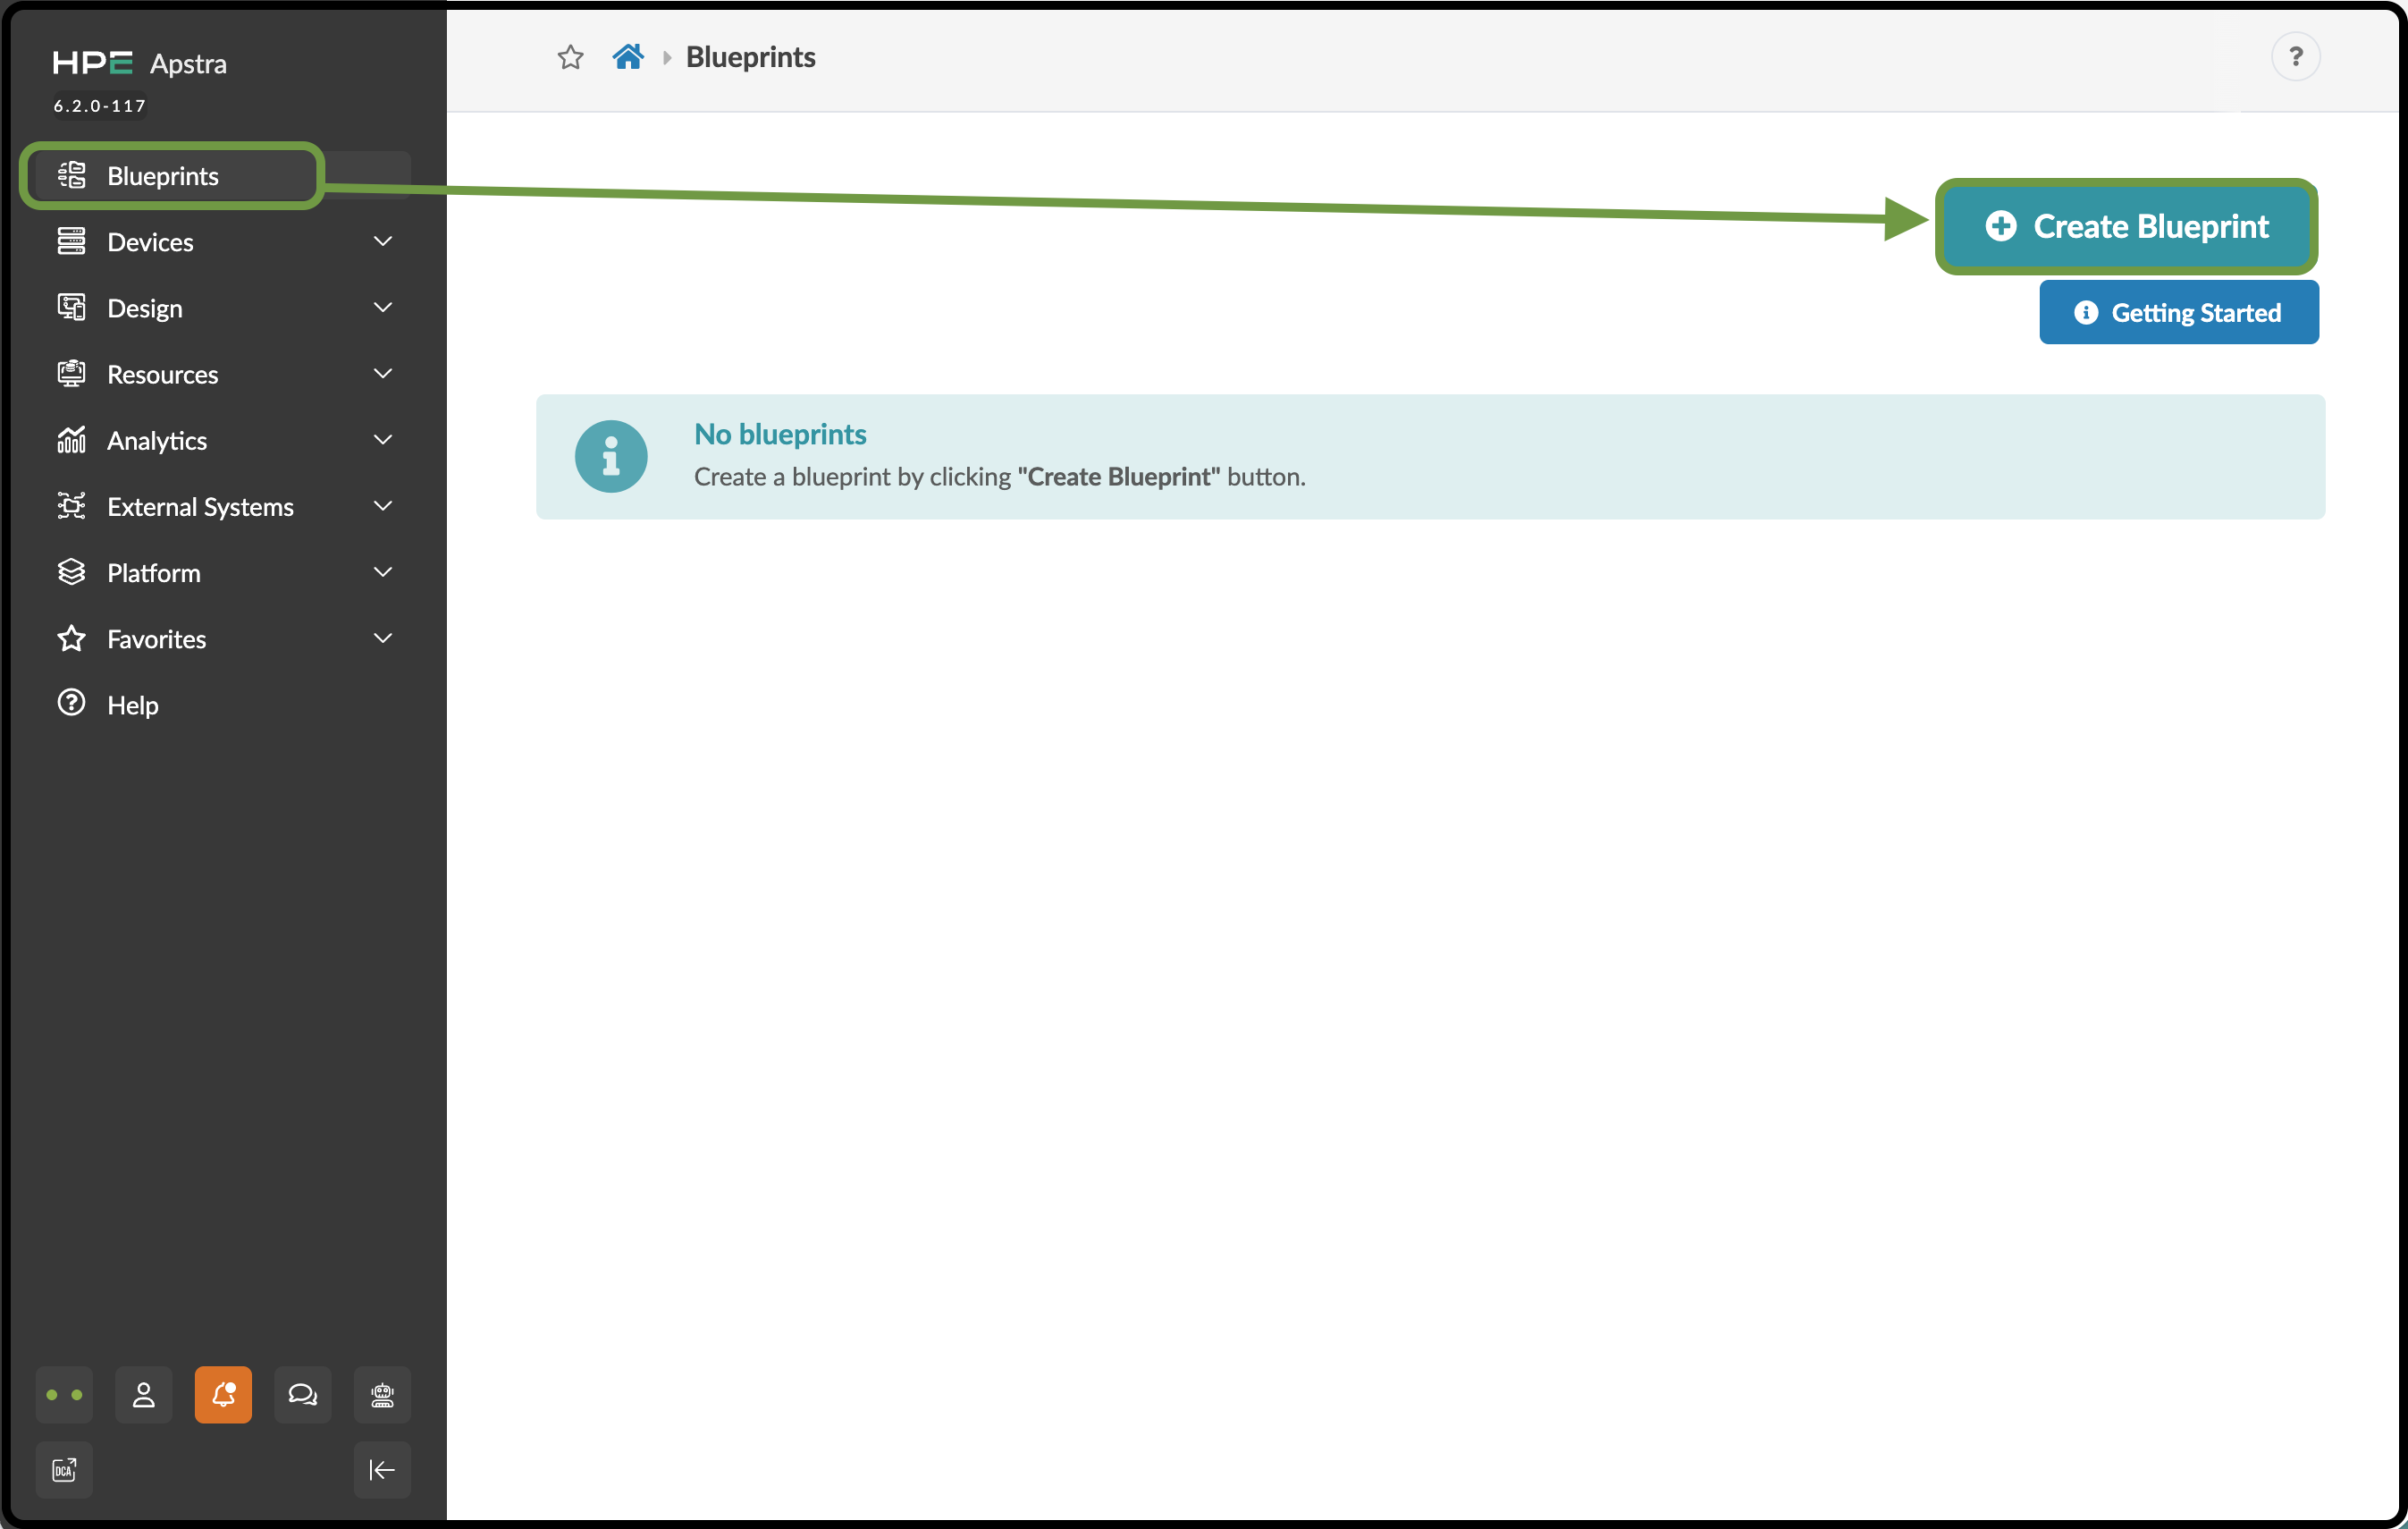Click the Design icon in sidebar
The width and height of the screenshot is (2408, 1529).
click(71, 308)
